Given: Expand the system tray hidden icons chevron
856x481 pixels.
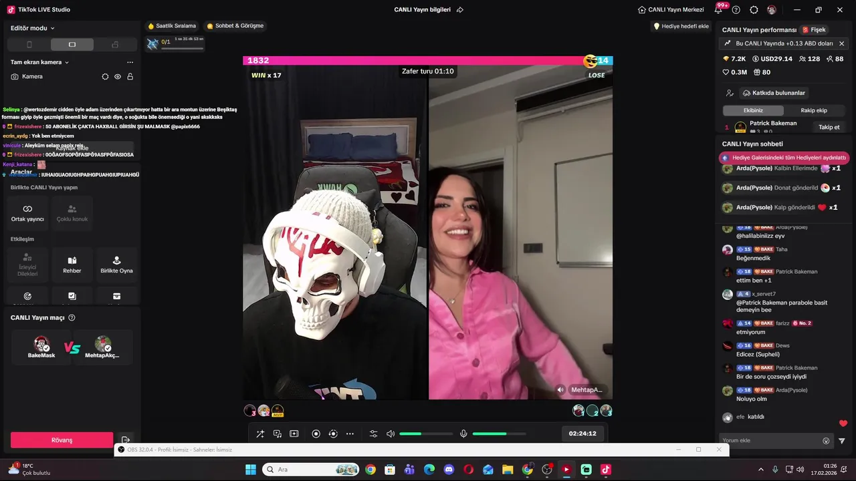Looking at the screenshot, I should pyautogui.click(x=760, y=470).
